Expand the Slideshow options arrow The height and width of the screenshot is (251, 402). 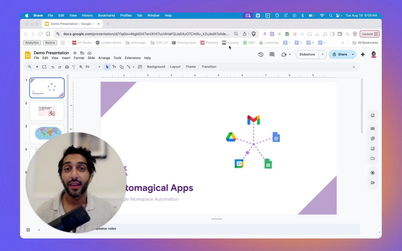click(x=322, y=54)
